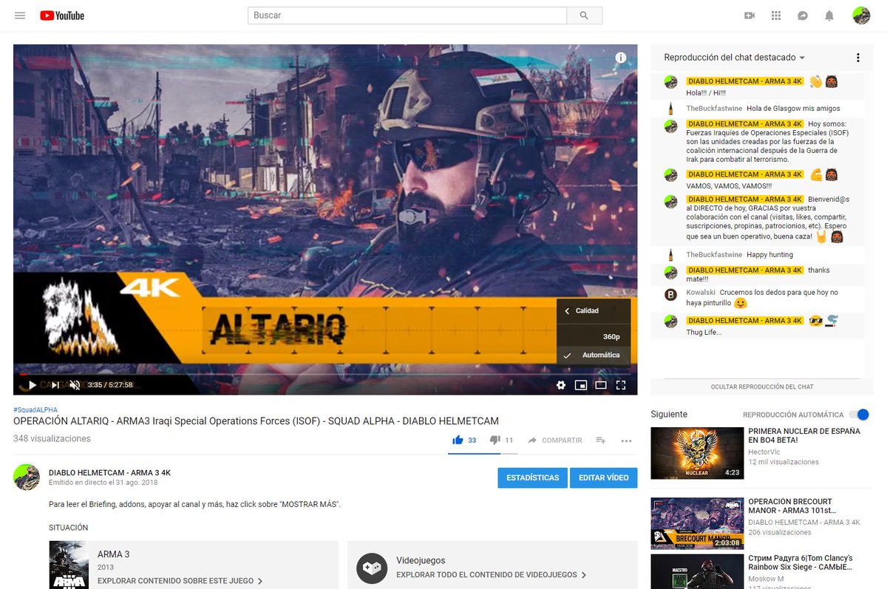Explore all Videojuegos content

pos(492,575)
